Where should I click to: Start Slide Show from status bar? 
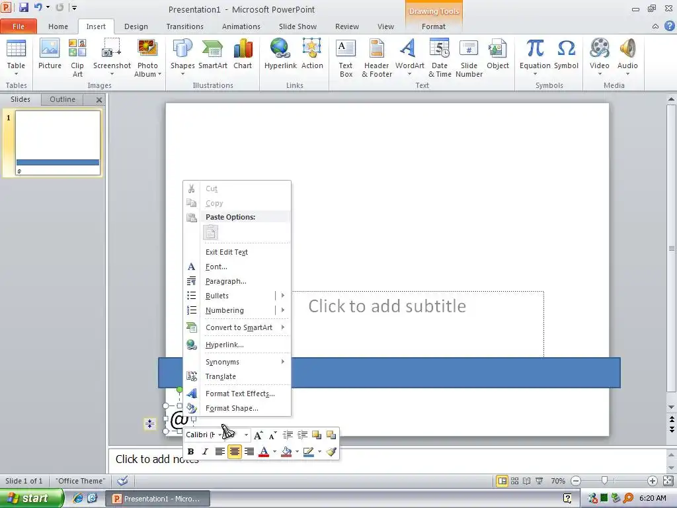coord(539,481)
